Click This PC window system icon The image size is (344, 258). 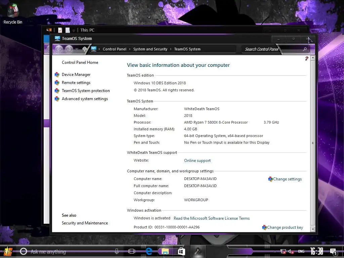click(x=49, y=30)
